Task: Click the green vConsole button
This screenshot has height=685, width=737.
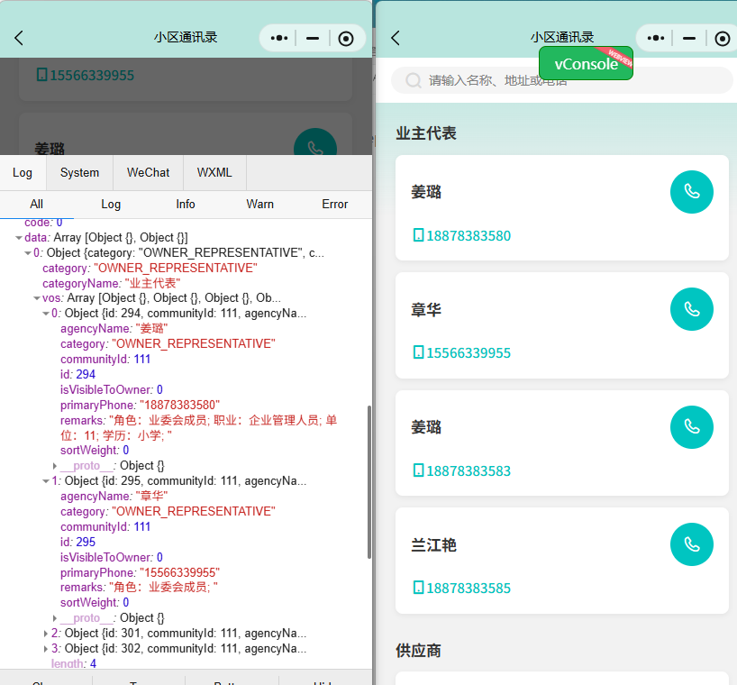Action: point(586,64)
